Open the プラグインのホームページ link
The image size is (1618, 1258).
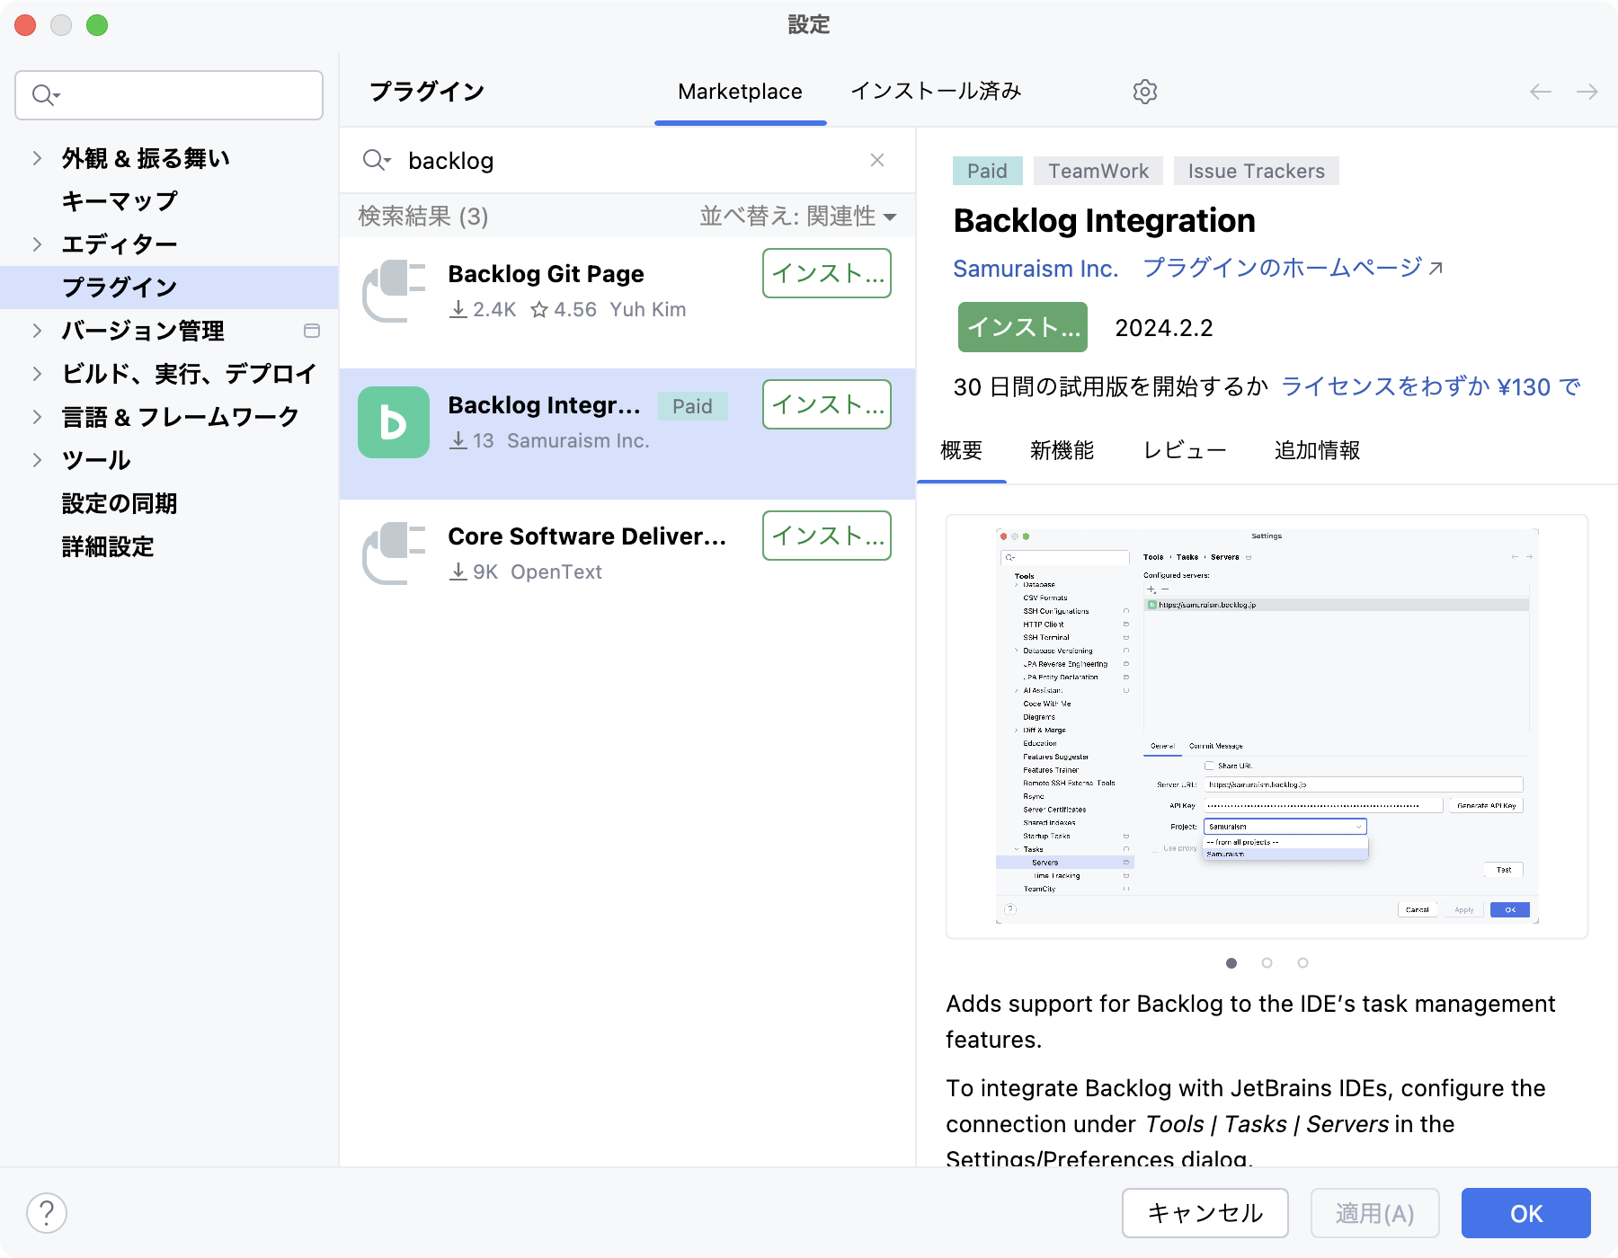tap(1293, 268)
